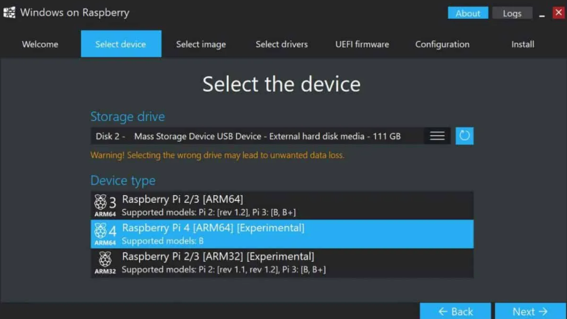Go to the UEFI firmware tab
This screenshot has height=319, width=567.
(x=362, y=44)
